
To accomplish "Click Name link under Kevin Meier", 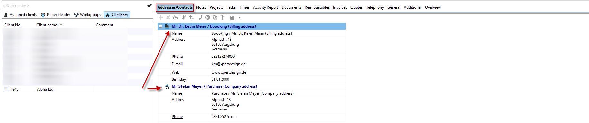I will (x=177, y=33).
